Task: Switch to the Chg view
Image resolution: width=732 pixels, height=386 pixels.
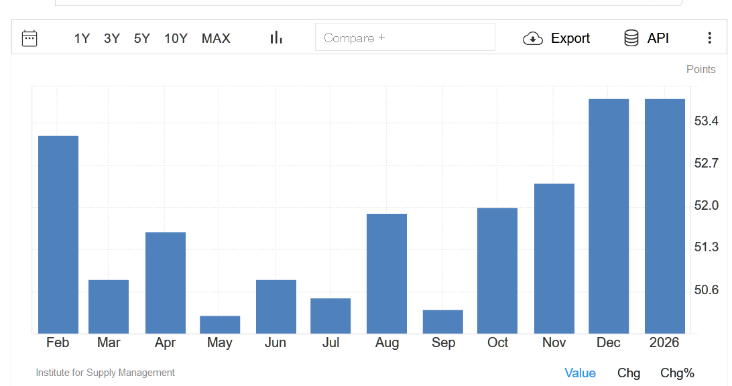Action: click(x=629, y=373)
